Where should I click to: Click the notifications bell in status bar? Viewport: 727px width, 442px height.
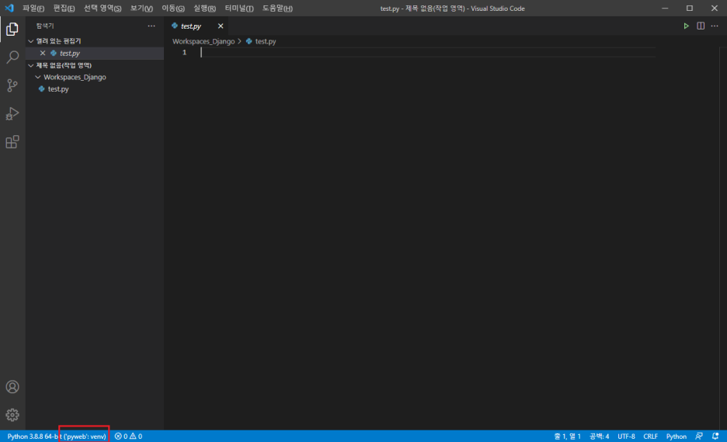click(715, 437)
